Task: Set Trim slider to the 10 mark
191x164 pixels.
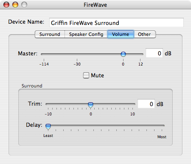Action: coord(133,104)
